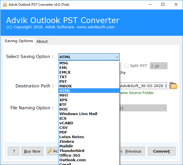This screenshot has width=183, height=165.
Task: Select PDF saving option
Action: coord(89,132)
